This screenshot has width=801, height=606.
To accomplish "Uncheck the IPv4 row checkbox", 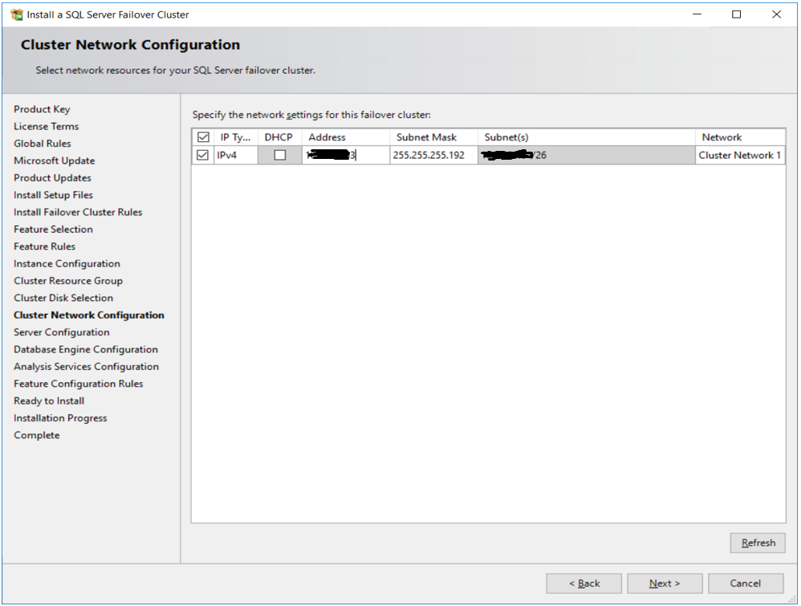I will [x=203, y=155].
